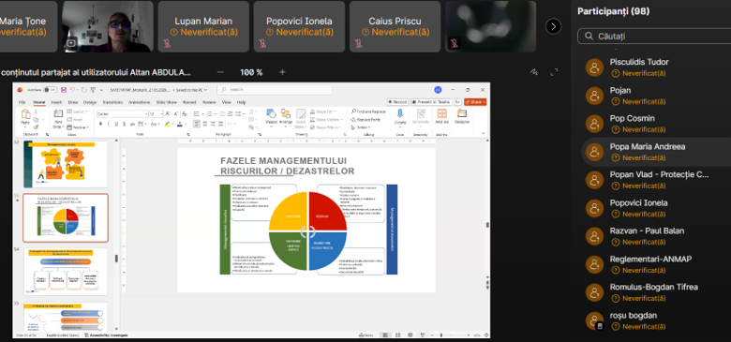Toggle Bold formatting
Viewport: 731px width, 342px height.
pos(100,124)
